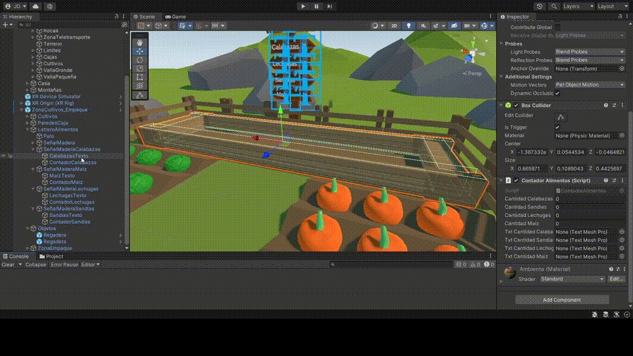Toggle scene lighting lightbulb
This screenshot has width=633, height=356.
408,25
